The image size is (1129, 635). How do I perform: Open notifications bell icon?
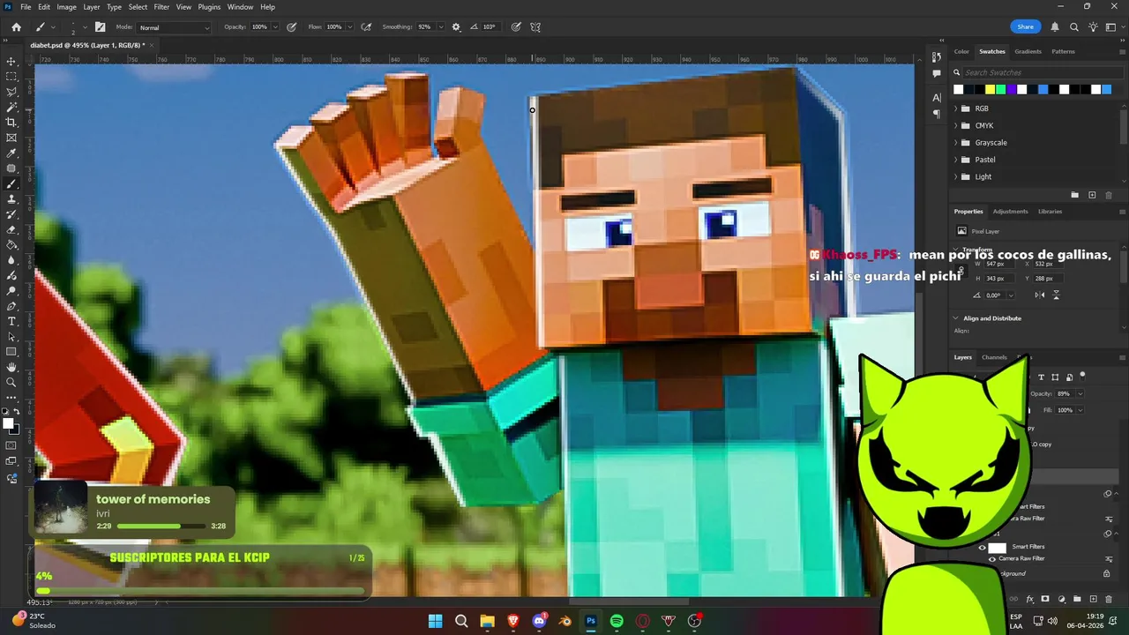[x=1055, y=27]
